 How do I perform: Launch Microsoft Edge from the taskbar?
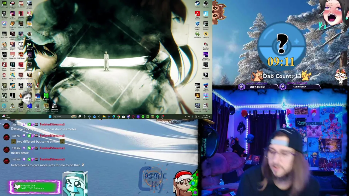tap(114, 117)
